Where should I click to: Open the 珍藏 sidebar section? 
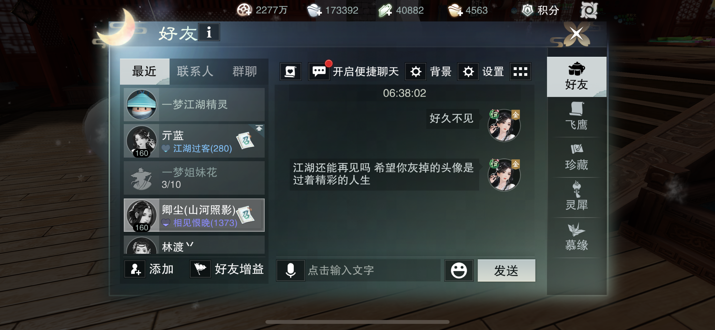pos(576,157)
